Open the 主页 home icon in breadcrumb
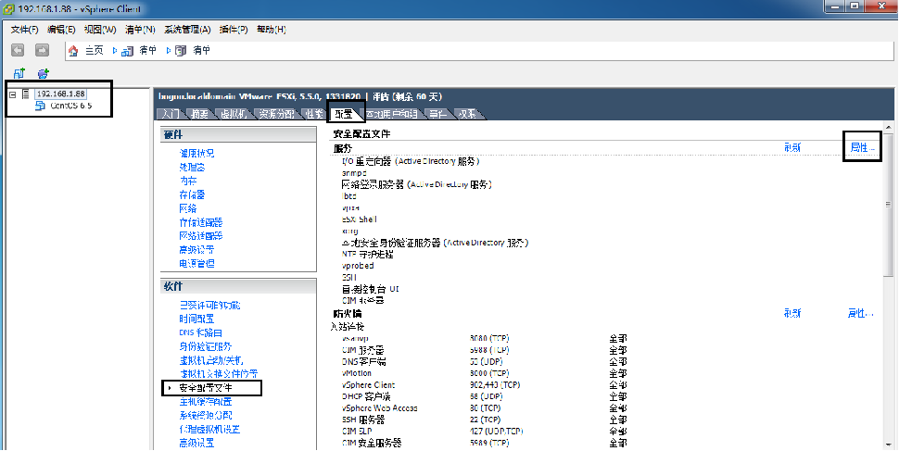 click(73, 51)
